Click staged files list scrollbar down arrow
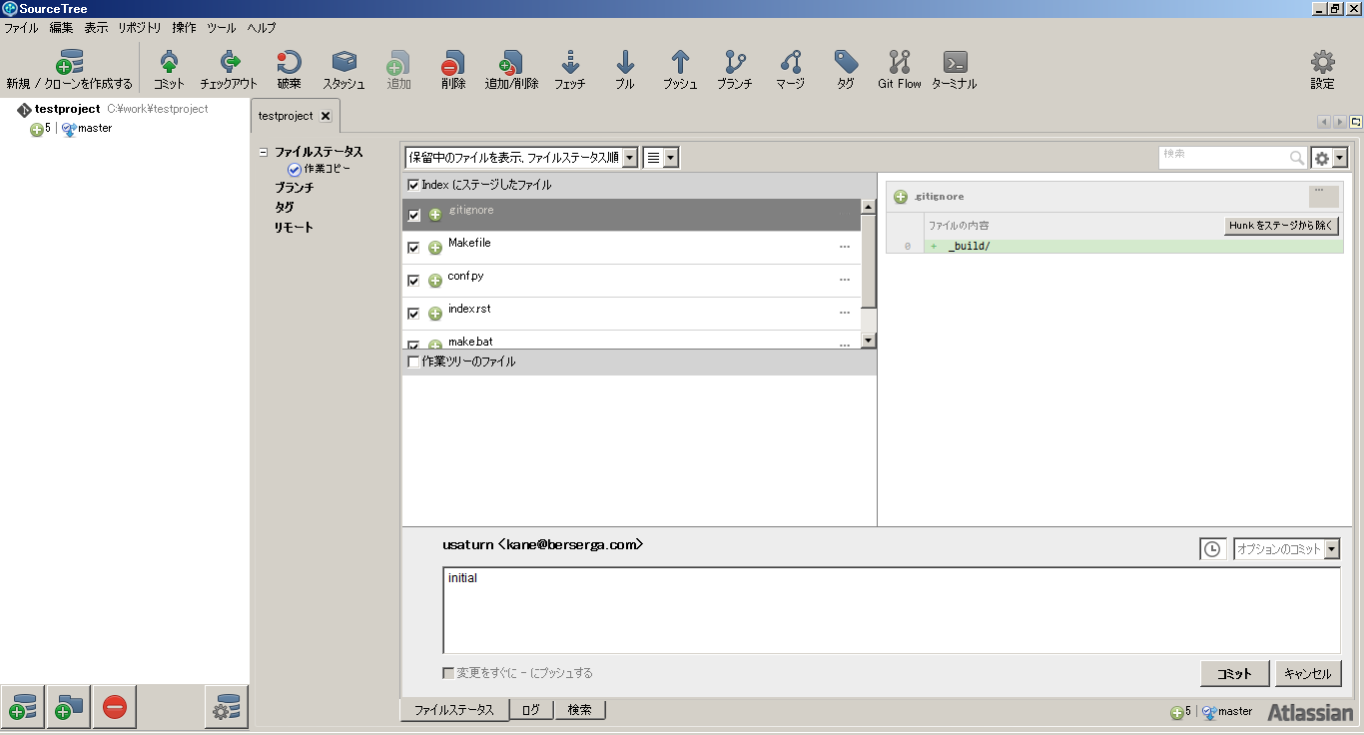The width and height of the screenshot is (1364, 735). [868, 341]
